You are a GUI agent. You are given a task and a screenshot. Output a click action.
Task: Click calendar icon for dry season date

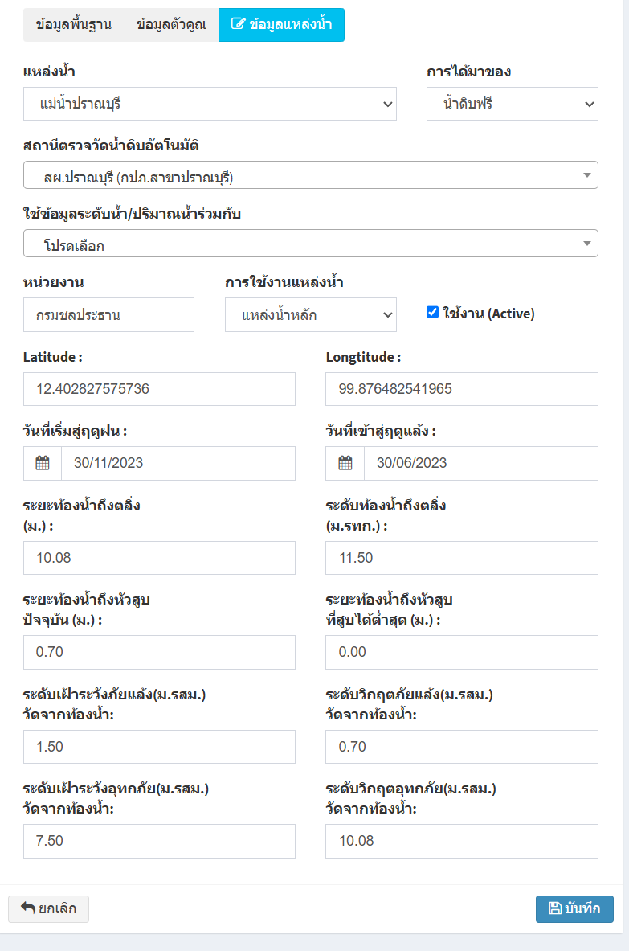point(345,463)
